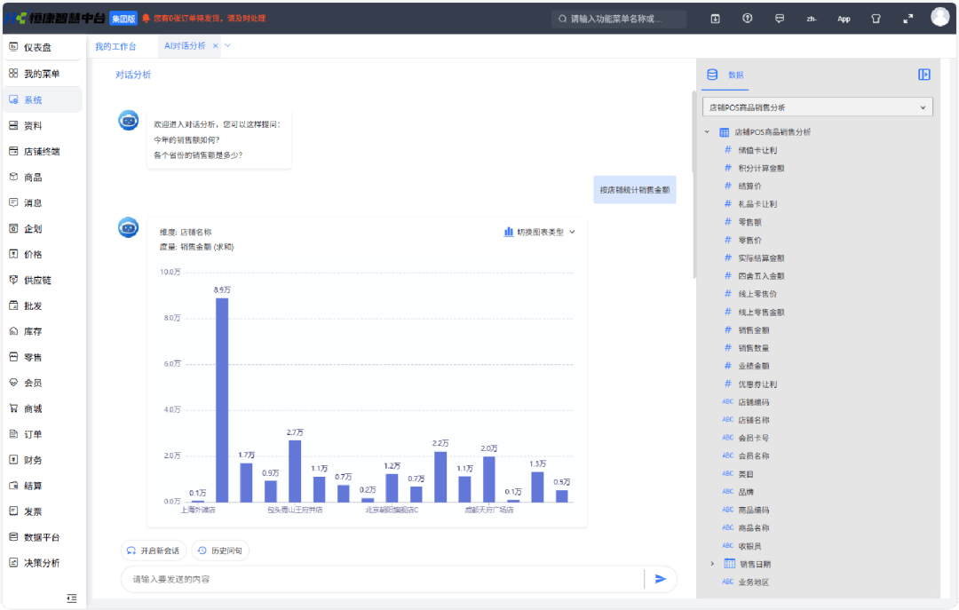
Task: Open the message feedback icon in header
Action: pos(780,19)
